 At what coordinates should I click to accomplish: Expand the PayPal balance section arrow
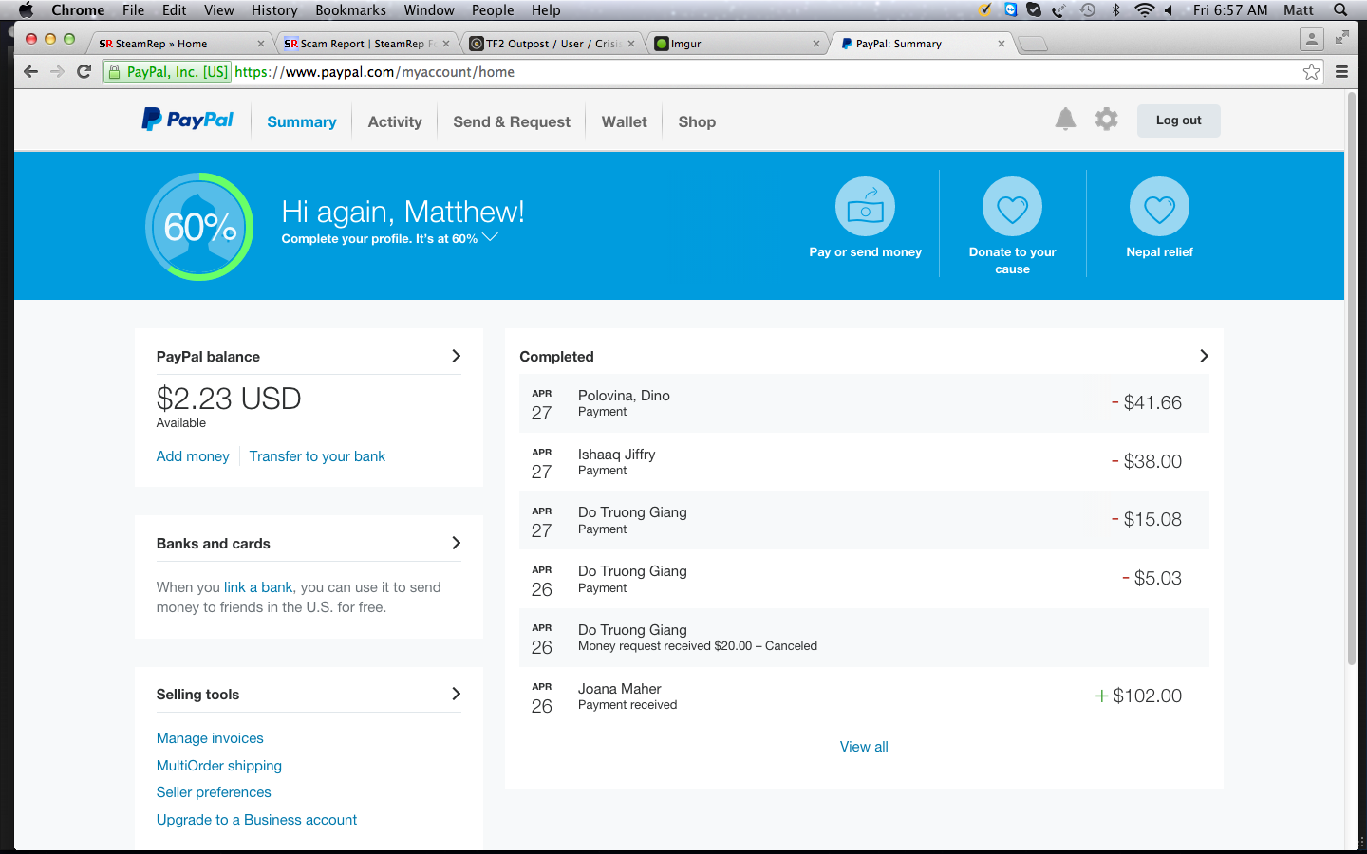456,356
